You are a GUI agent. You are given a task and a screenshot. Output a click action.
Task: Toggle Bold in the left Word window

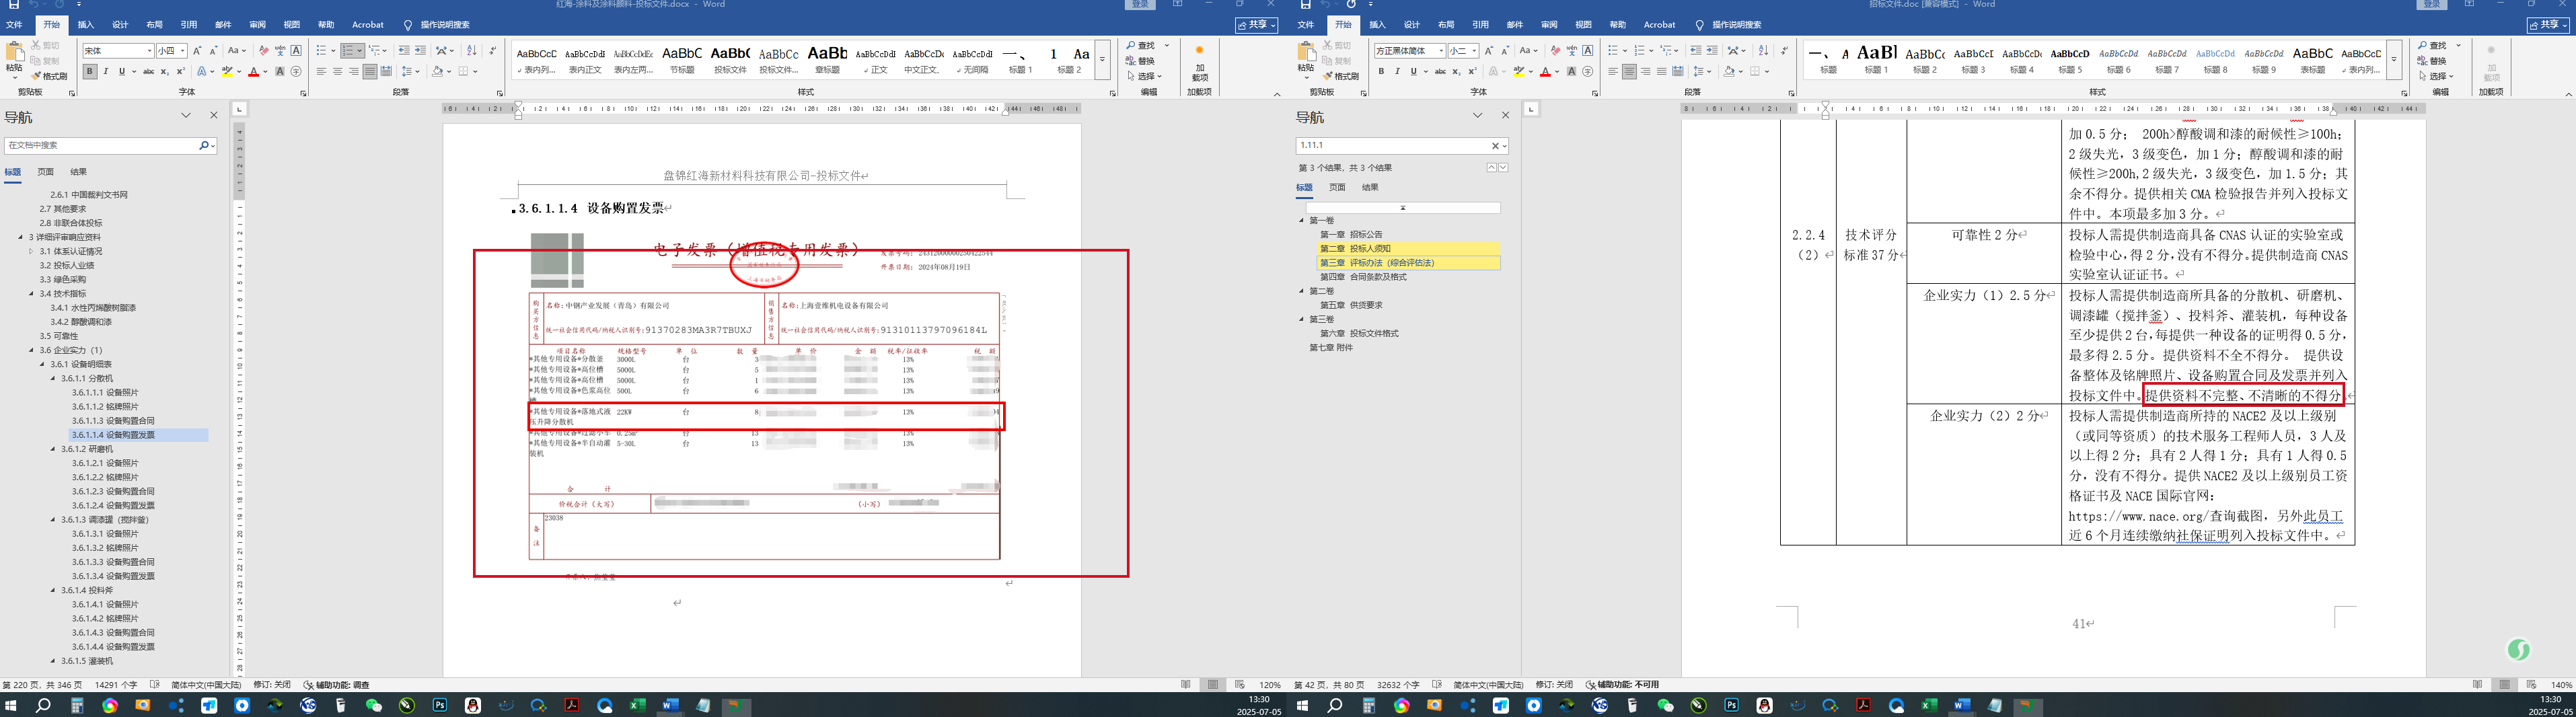(x=90, y=71)
